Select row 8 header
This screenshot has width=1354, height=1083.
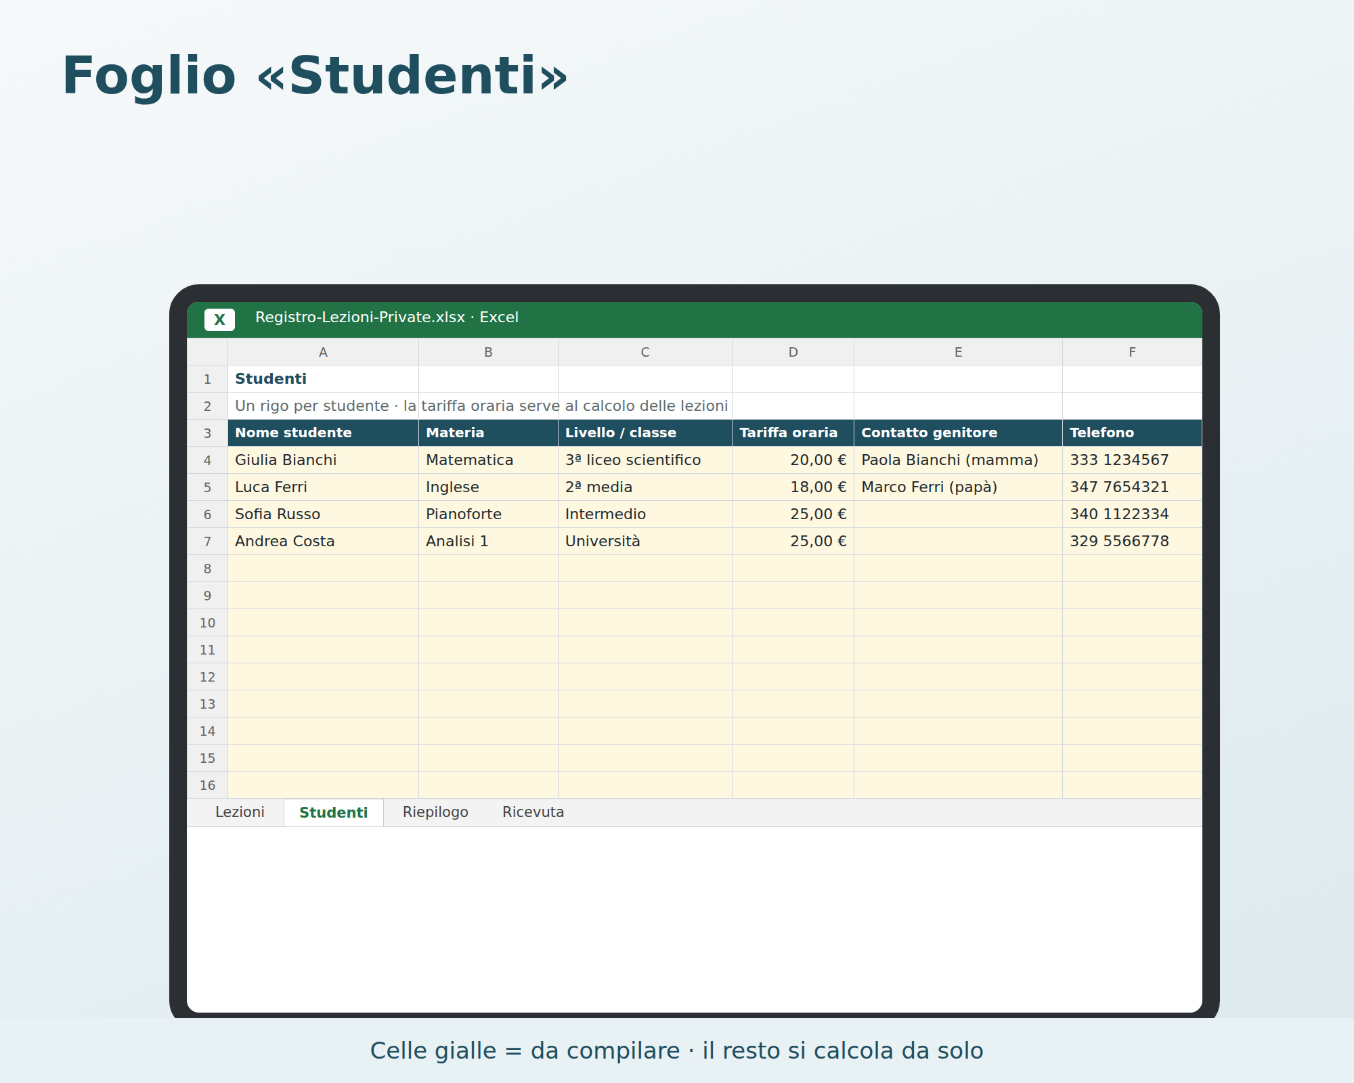tap(207, 569)
